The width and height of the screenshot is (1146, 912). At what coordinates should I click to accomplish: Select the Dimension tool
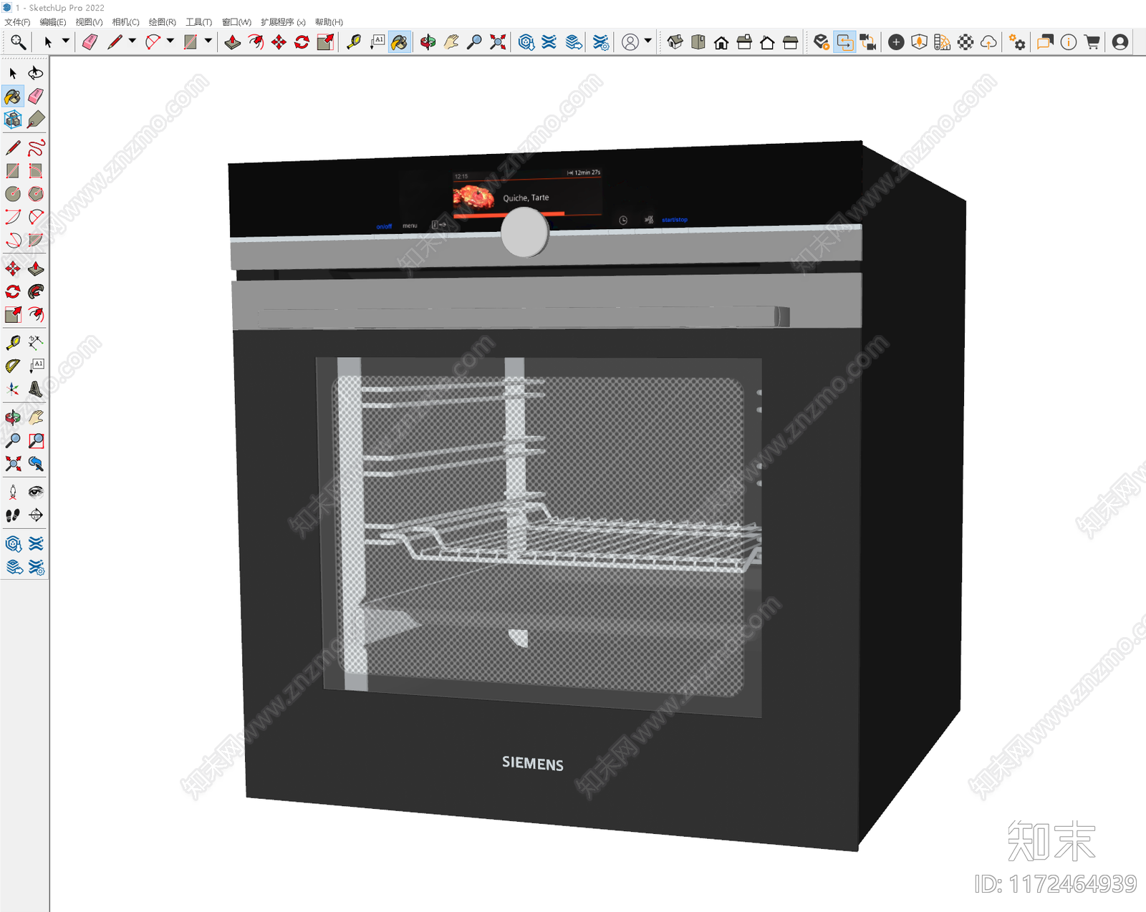pyautogui.click(x=36, y=343)
